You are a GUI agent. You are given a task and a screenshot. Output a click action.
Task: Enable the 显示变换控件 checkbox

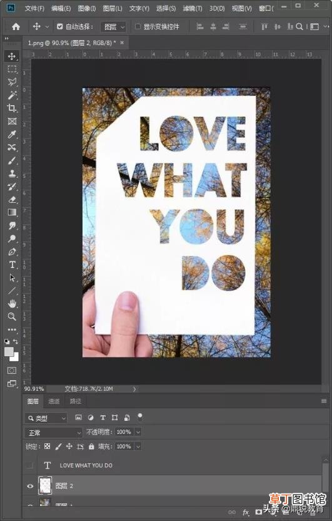(x=138, y=26)
